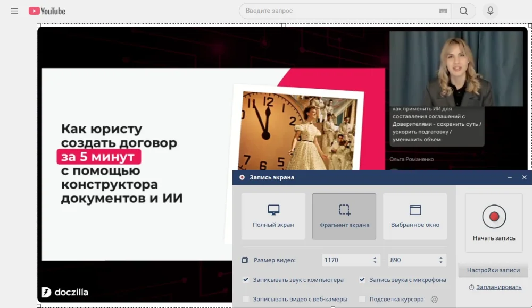Click the YouTube logo
The height and width of the screenshot is (308, 532).
(x=47, y=11)
